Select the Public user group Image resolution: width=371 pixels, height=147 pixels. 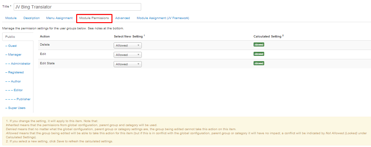[x=10, y=37]
